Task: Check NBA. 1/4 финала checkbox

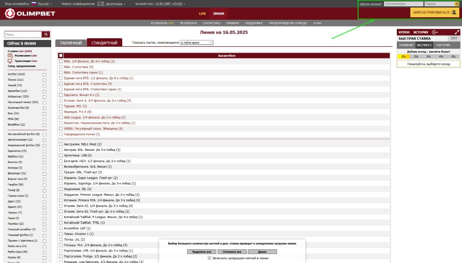Action: [61, 61]
